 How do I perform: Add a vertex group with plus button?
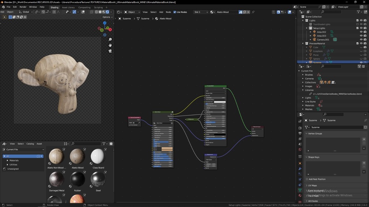(x=364, y=139)
